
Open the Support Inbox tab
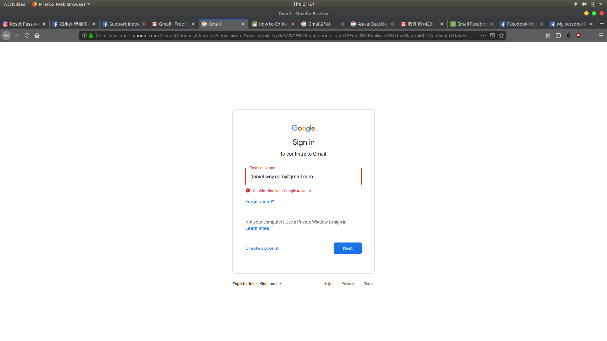coord(125,24)
